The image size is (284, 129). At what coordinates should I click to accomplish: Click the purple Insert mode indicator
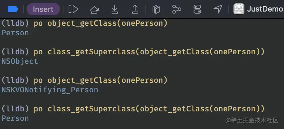(x=43, y=9)
